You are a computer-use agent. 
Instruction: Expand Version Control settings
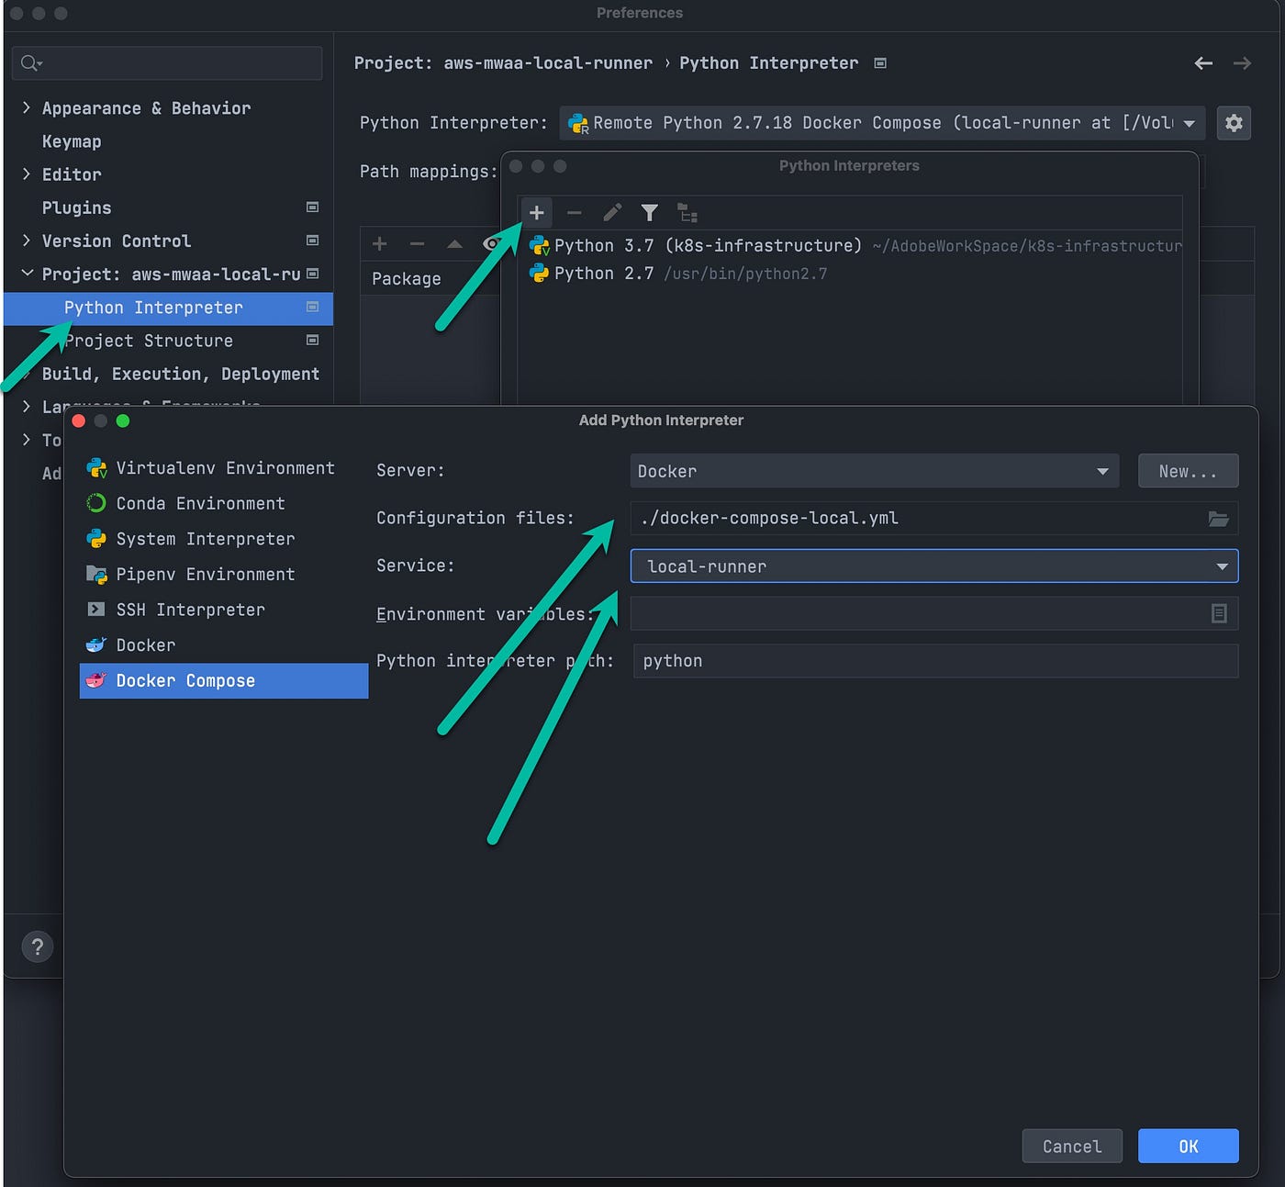point(26,240)
